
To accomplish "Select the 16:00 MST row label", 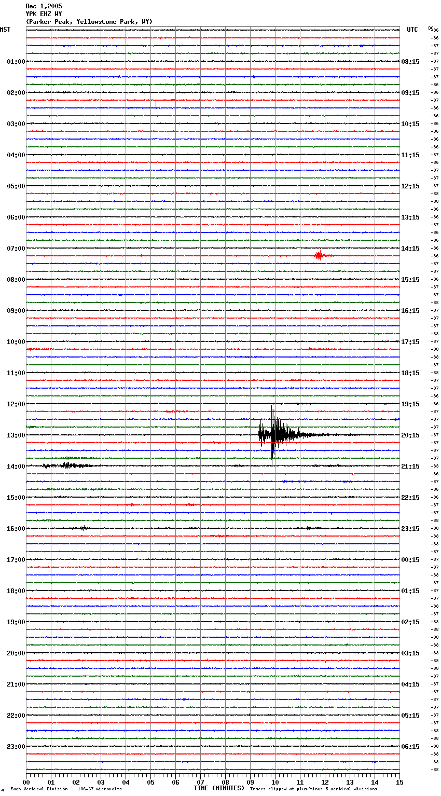I will pyautogui.click(x=16, y=529).
